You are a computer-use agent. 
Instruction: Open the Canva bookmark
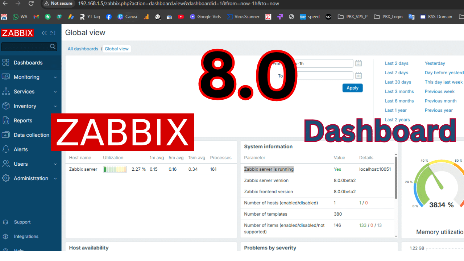127,17
